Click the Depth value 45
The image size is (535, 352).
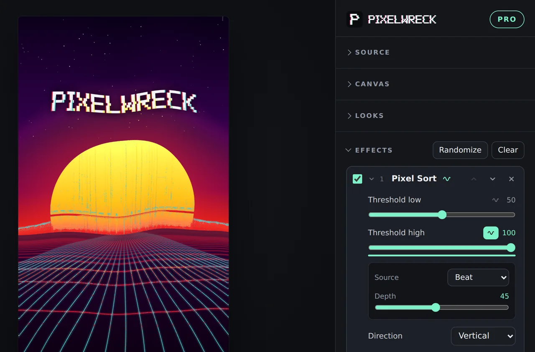pyautogui.click(x=504, y=296)
